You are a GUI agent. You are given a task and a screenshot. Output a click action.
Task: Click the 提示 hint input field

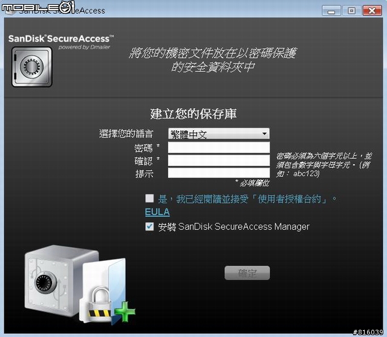click(219, 173)
